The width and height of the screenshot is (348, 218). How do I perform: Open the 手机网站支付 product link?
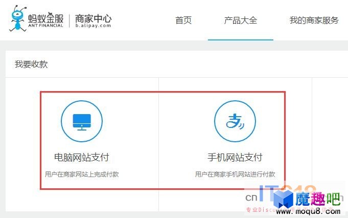tap(235, 157)
